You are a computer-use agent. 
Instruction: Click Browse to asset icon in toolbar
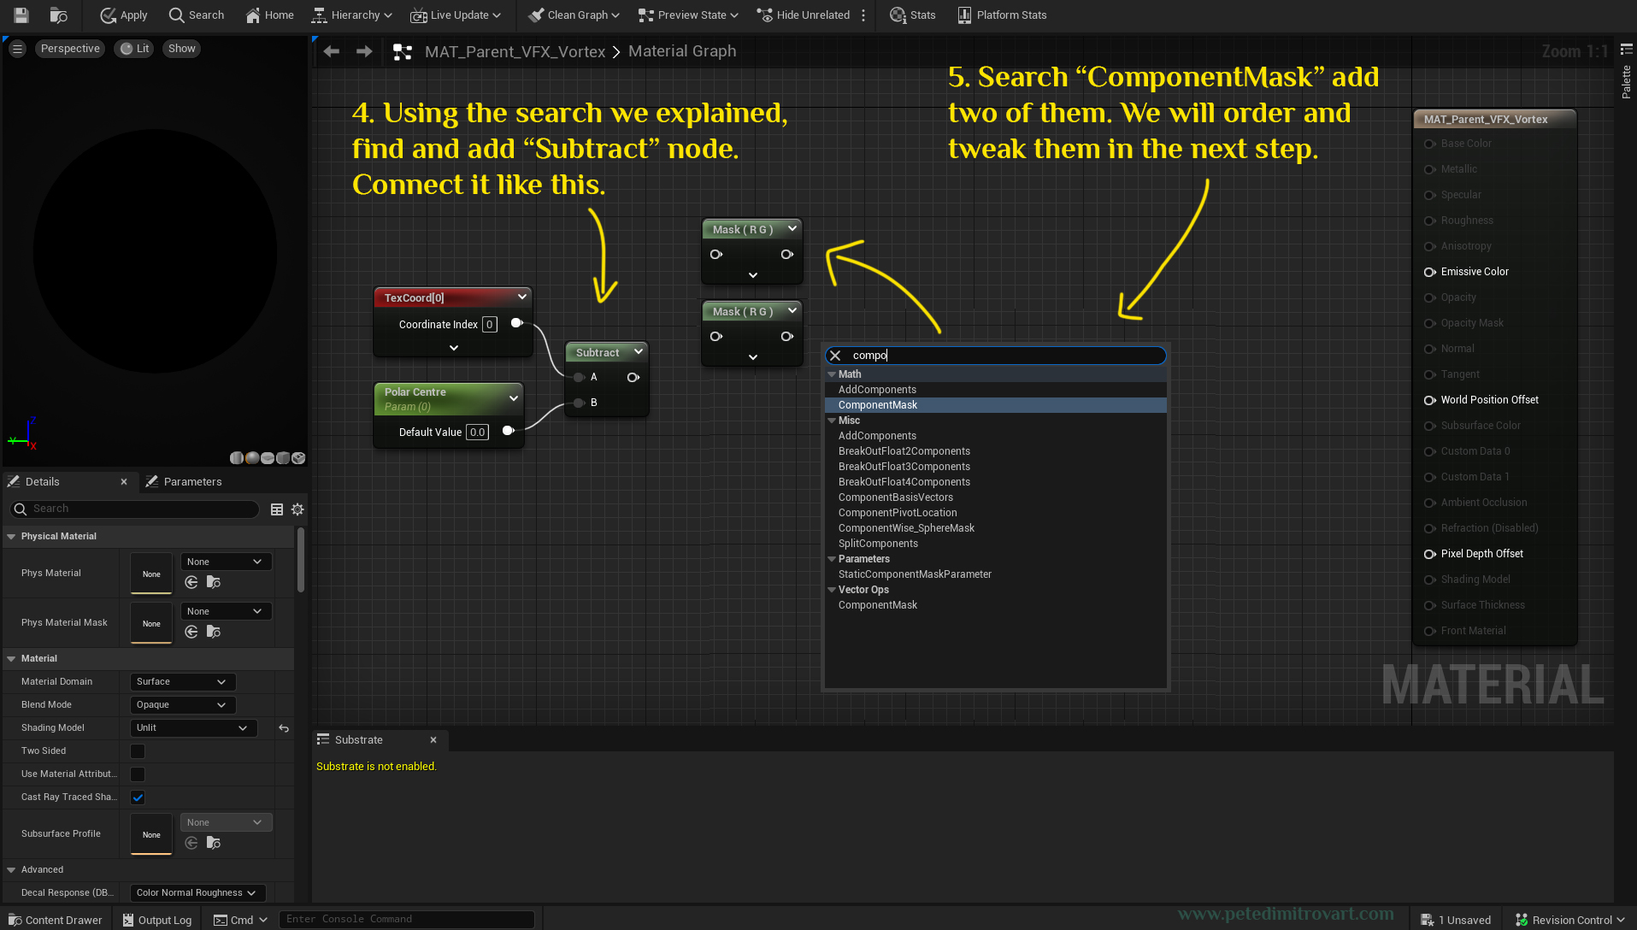pos(58,15)
